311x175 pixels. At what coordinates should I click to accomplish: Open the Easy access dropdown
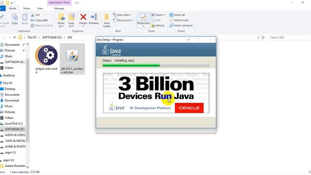[x=123, y=20]
